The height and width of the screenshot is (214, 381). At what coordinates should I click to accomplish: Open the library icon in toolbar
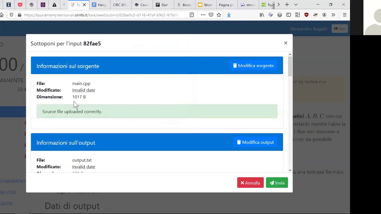tap(262, 15)
